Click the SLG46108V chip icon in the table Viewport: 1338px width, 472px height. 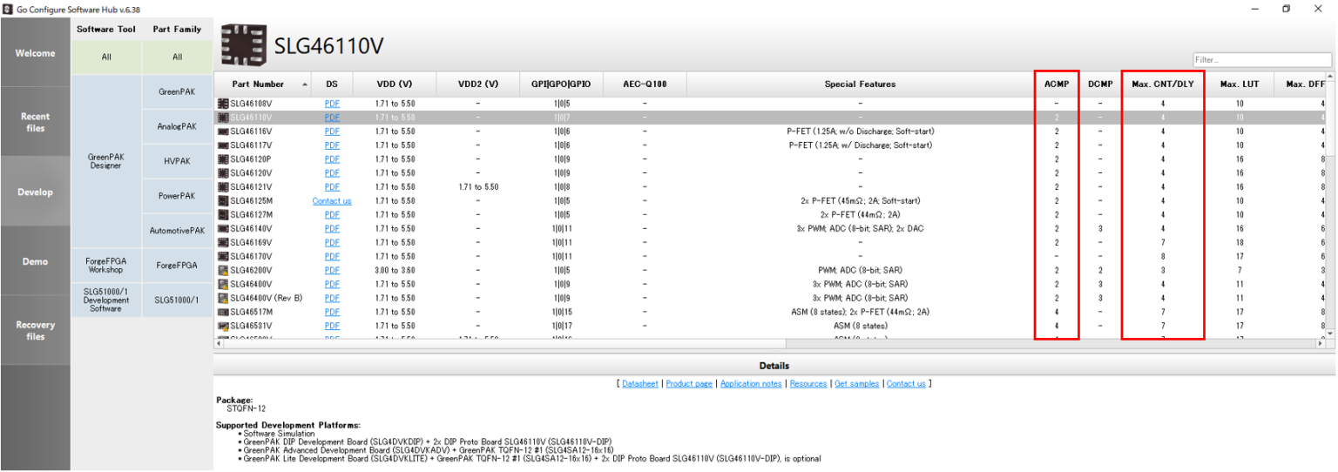coord(223,104)
